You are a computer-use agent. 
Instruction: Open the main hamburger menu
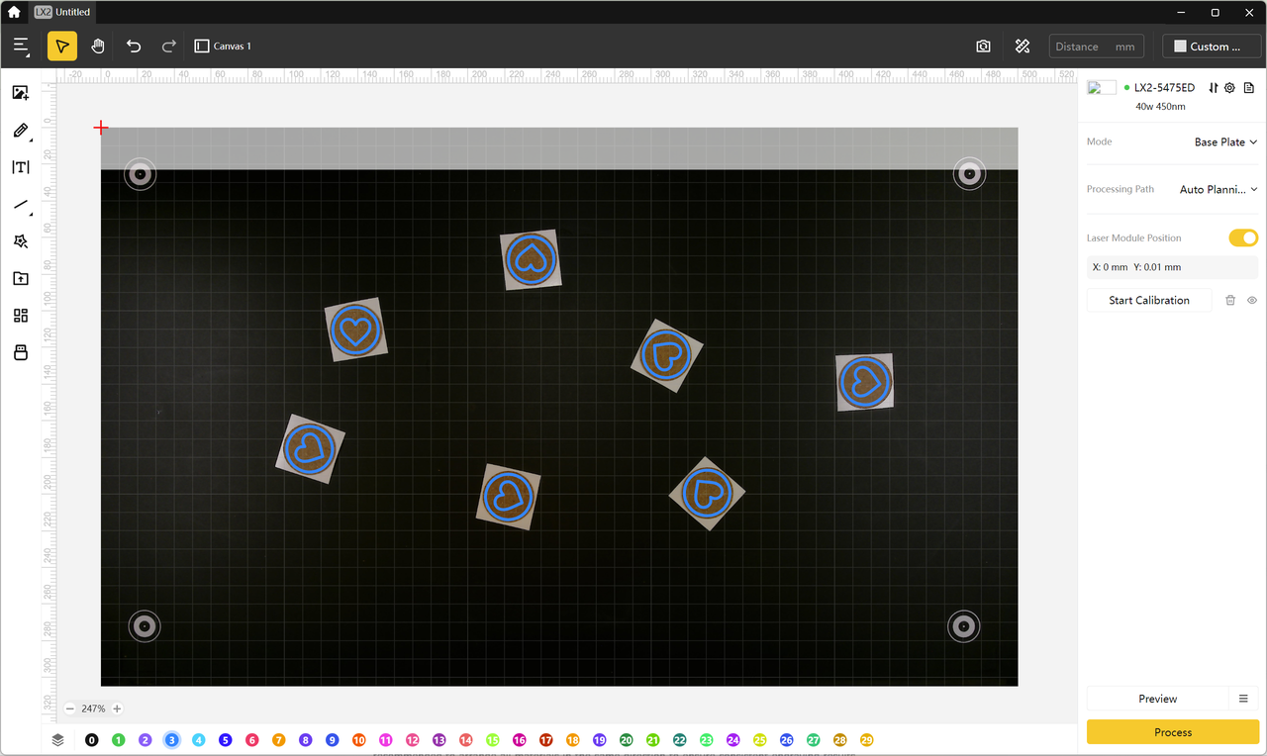coord(22,47)
